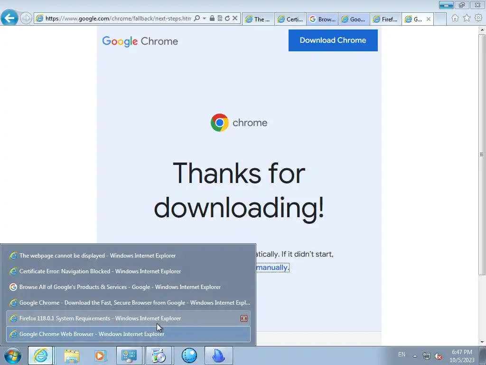Click the 'manually' download link
486x365 pixels.
272,267
